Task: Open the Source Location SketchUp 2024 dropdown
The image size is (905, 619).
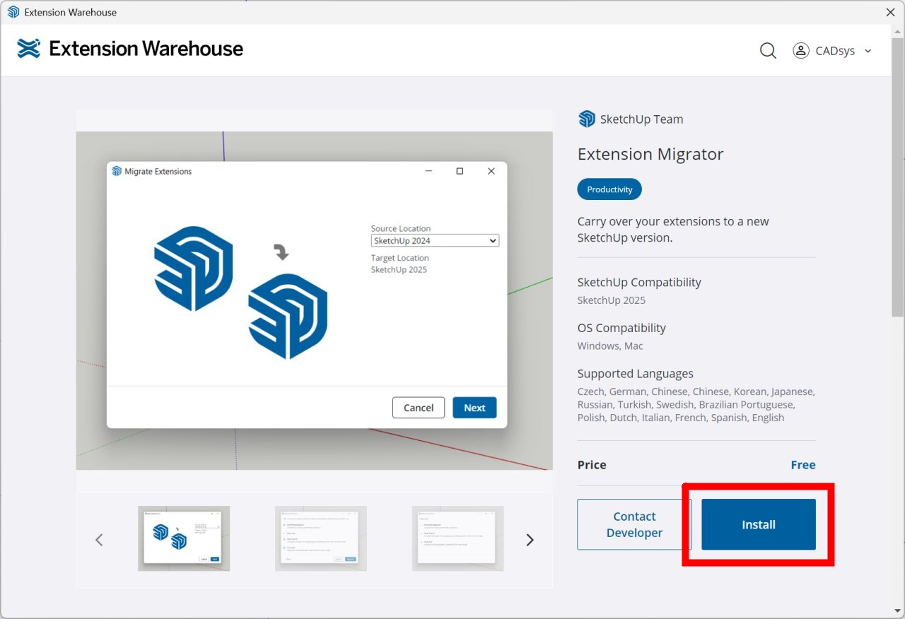Action: tap(435, 241)
